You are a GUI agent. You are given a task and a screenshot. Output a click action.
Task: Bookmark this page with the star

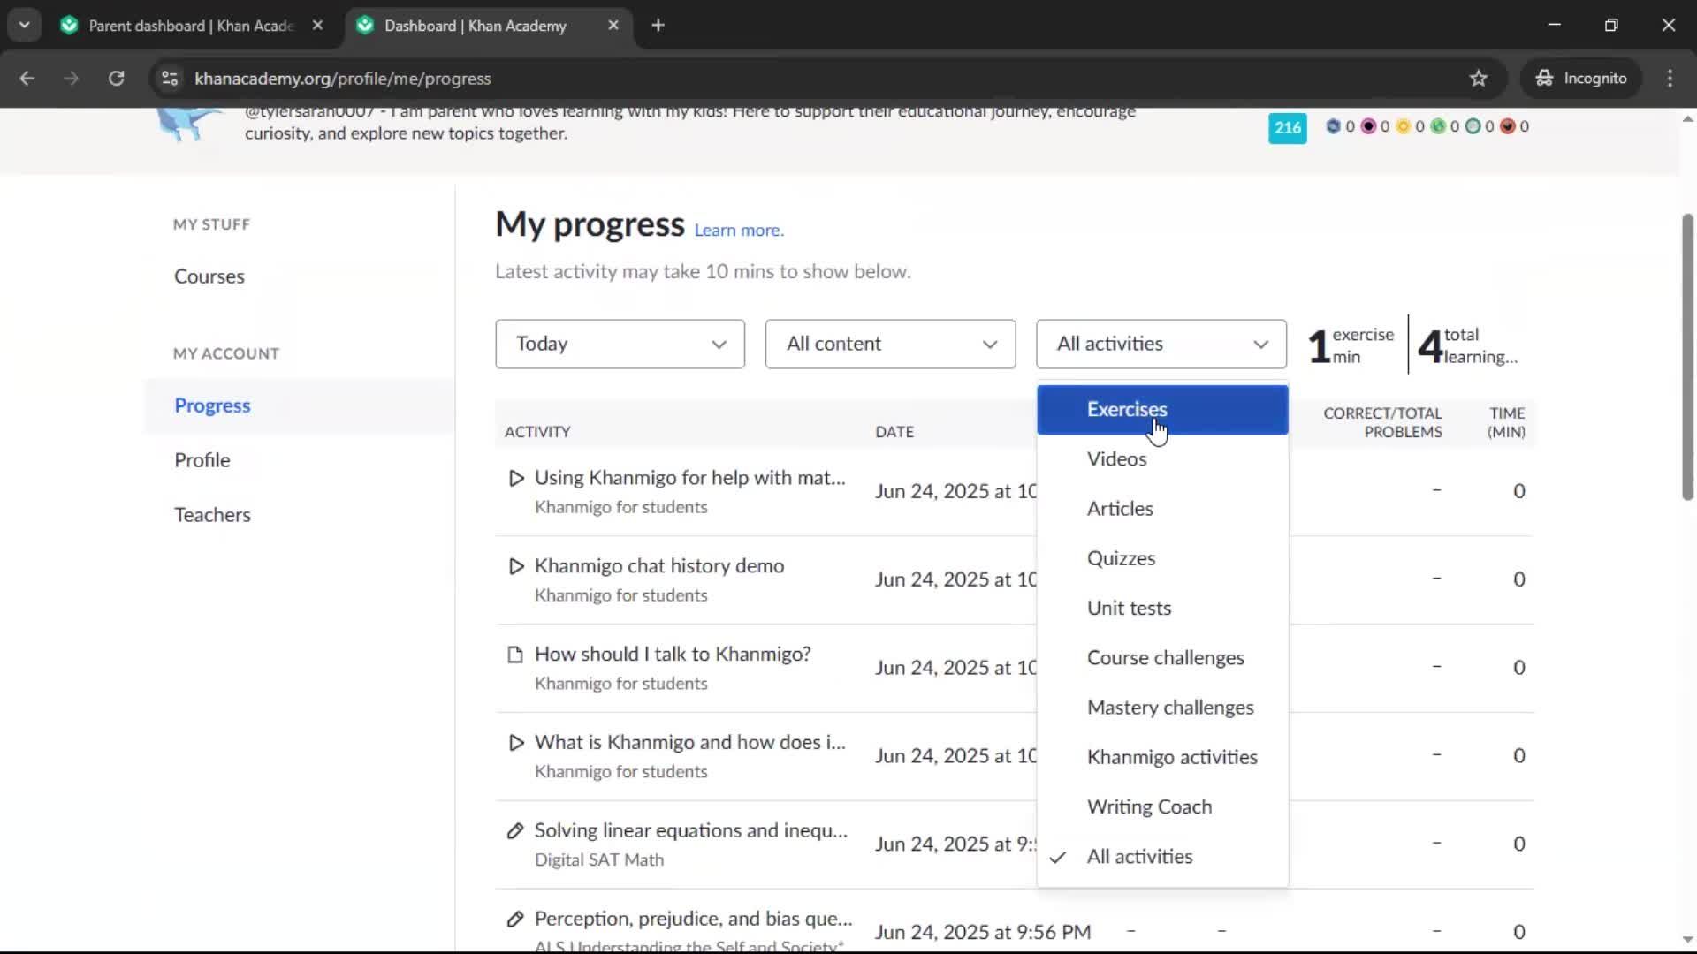click(1479, 79)
